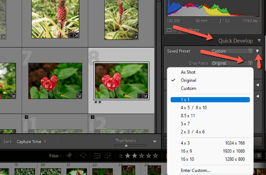
Task: Select 1 x 1 crop ratio
Action: pyautogui.click(x=210, y=100)
